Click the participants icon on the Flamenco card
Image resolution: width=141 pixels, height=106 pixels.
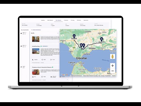(x=60, y=77)
